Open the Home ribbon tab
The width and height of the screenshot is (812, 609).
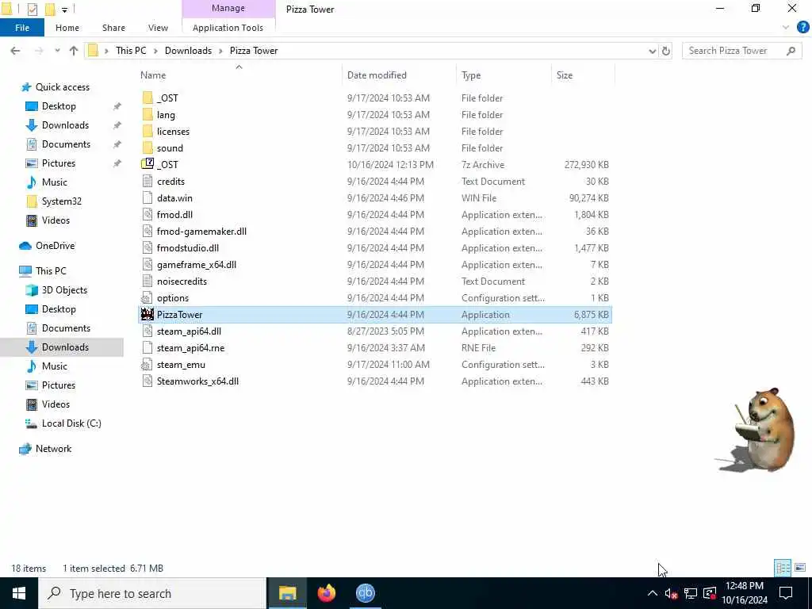(67, 28)
